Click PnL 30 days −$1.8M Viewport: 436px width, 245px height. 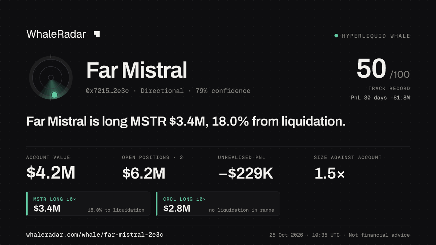pyautogui.click(x=380, y=98)
